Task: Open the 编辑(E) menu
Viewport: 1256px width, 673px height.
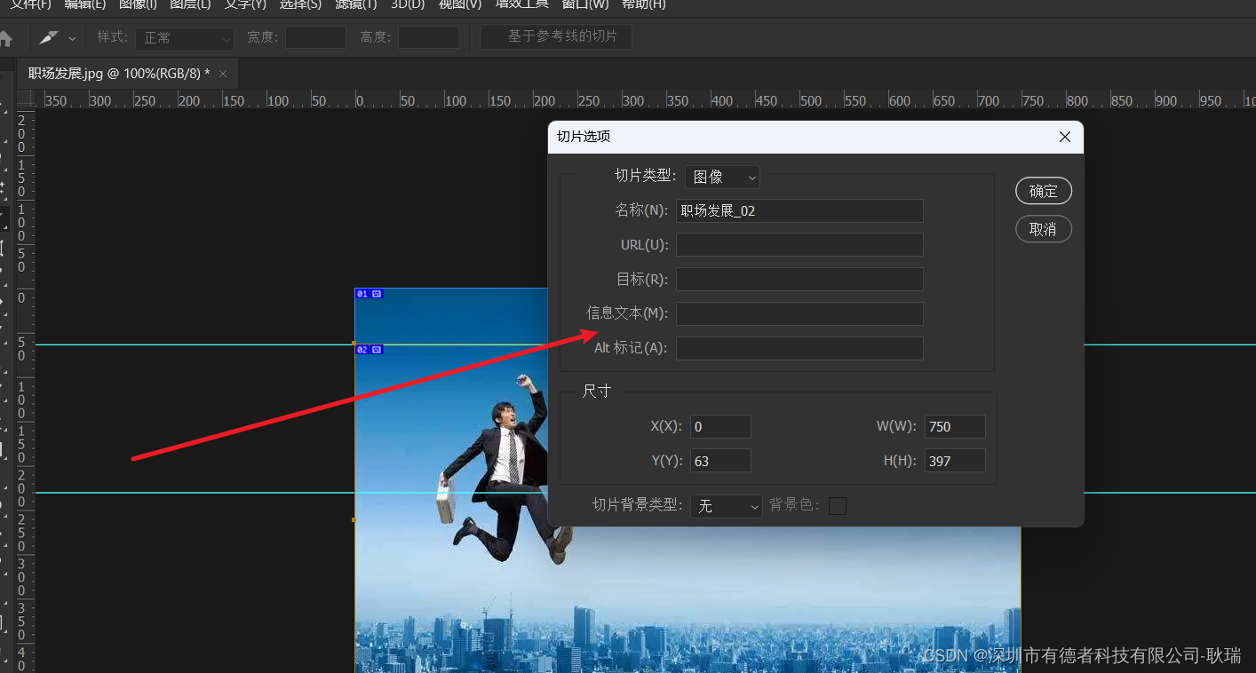Action: click(85, 4)
